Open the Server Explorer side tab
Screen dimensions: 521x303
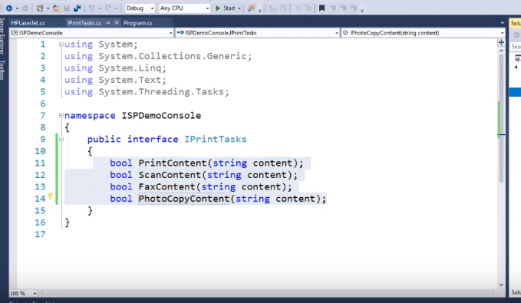tap(2, 36)
